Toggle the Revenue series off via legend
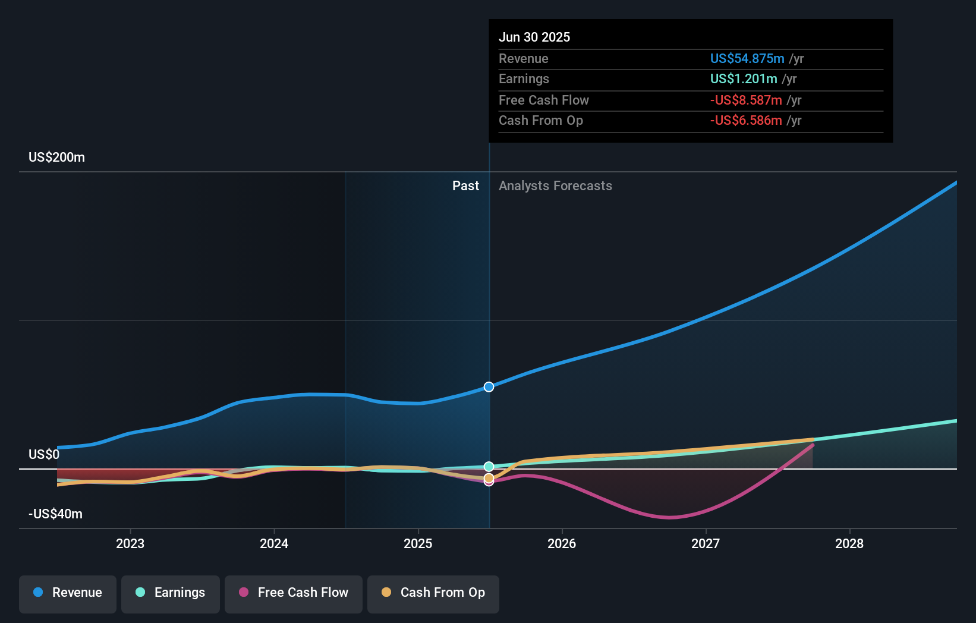The image size is (976, 623). [67, 593]
